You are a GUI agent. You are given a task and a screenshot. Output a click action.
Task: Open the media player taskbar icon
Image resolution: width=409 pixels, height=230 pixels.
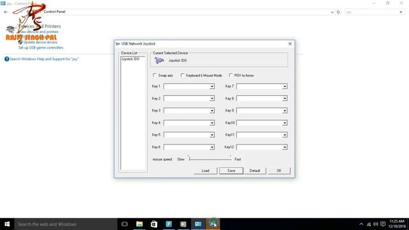(x=183, y=224)
